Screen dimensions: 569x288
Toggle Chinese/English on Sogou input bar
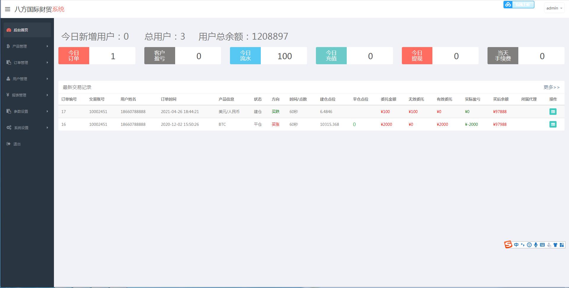[x=516, y=245]
